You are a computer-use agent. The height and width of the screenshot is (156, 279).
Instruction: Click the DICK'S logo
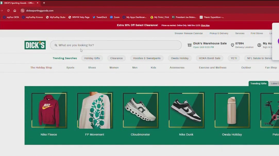35,45
